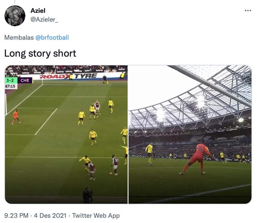Enlarge the two-image media grid
257x223 pixels.
pos(128,134)
